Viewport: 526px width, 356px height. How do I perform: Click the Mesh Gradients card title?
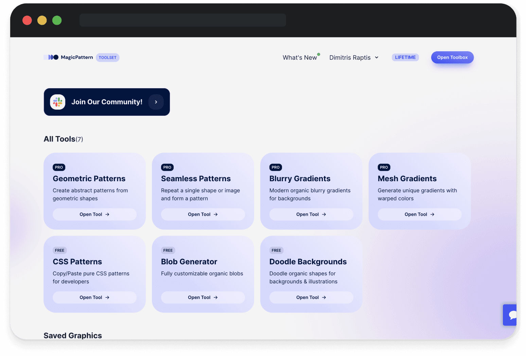pyautogui.click(x=407, y=179)
